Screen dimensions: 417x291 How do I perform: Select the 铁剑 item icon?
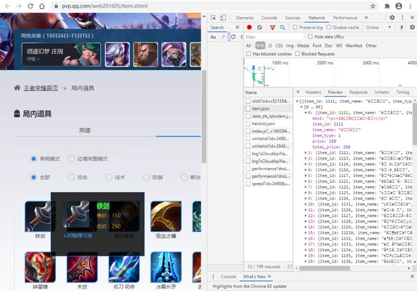coord(40,216)
